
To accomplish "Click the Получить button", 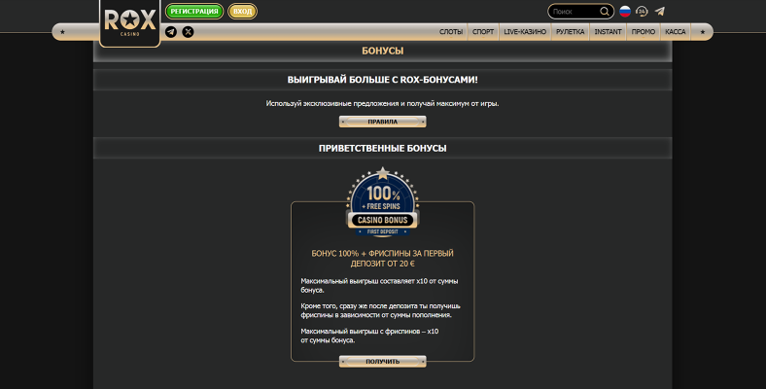I will coord(382,362).
